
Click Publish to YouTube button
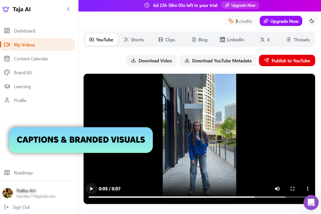(287, 60)
